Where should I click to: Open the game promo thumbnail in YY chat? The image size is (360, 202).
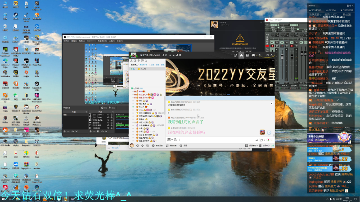(262, 132)
